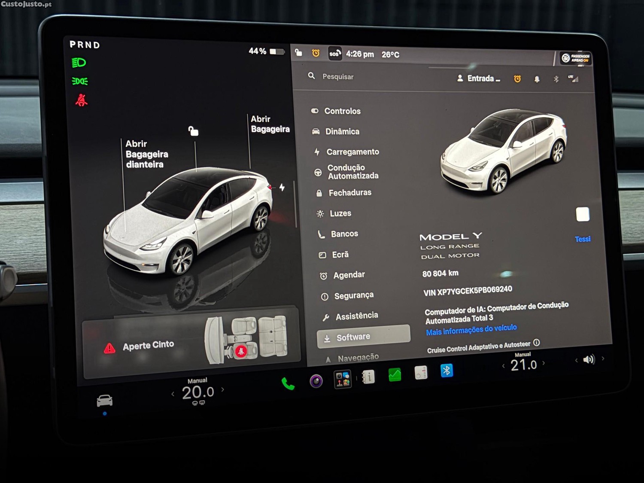Tap the headlights indicator icon
Screen dimensions: 644x483
click(79, 63)
